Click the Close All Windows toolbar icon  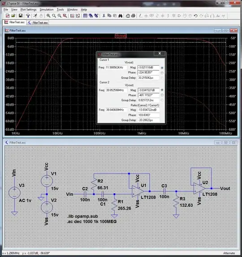point(96,16)
